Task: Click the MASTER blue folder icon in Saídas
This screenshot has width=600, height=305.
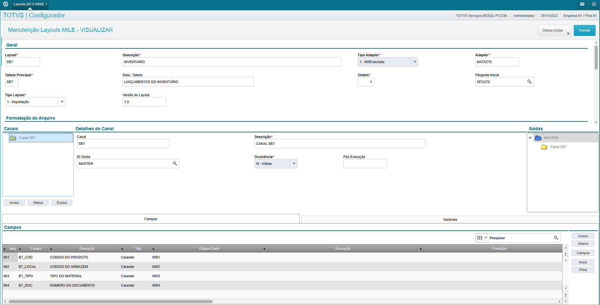Action: click(x=538, y=138)
